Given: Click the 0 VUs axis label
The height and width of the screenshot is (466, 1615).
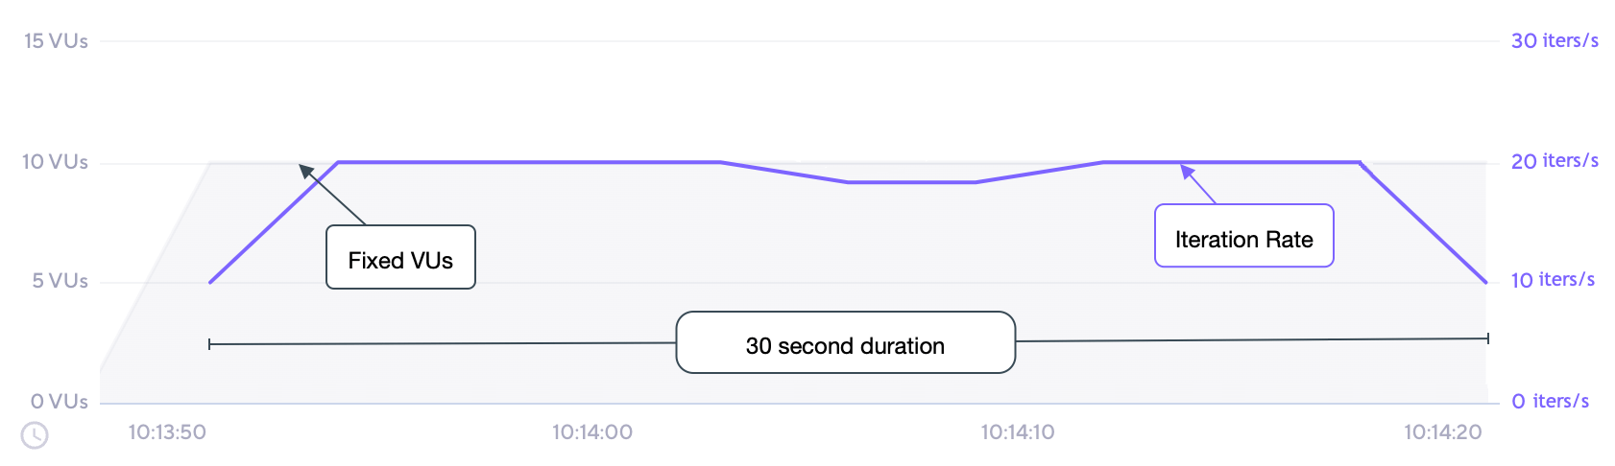Looking at the screenshot, I should tap(59, 402).
